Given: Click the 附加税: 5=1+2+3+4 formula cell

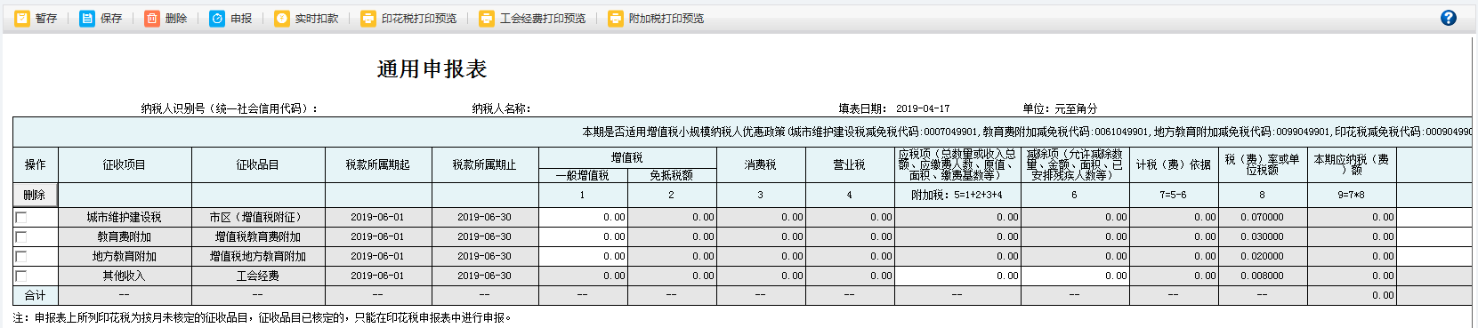Looking at the screenshot, I should (x=957, y=195).
